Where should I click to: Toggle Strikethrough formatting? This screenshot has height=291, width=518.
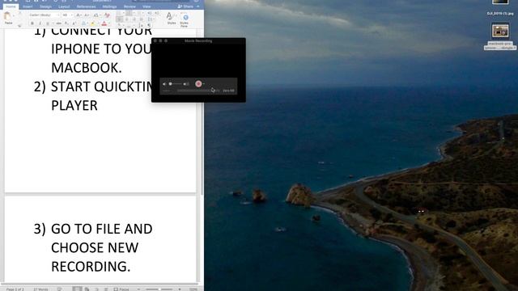tap(59, 23)
